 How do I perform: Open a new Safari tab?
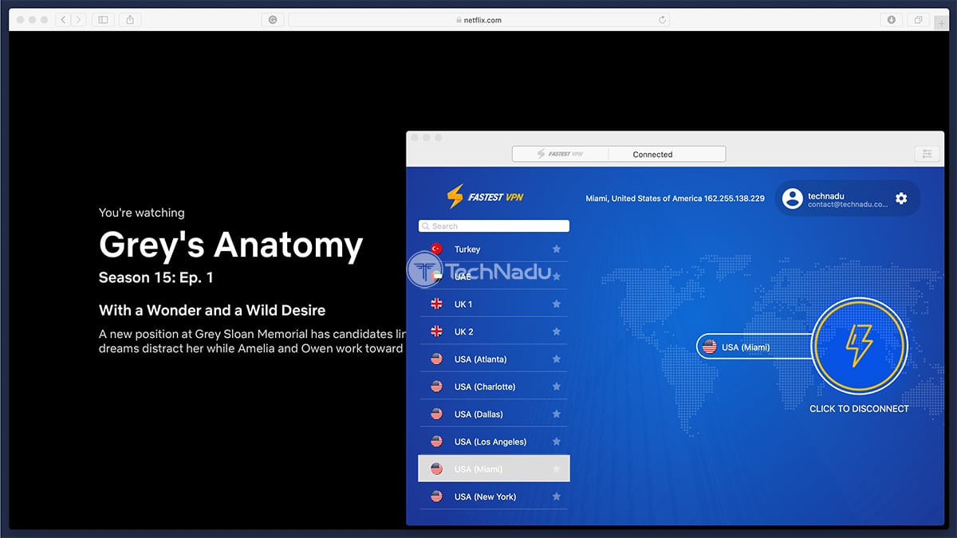pos(943,22)
